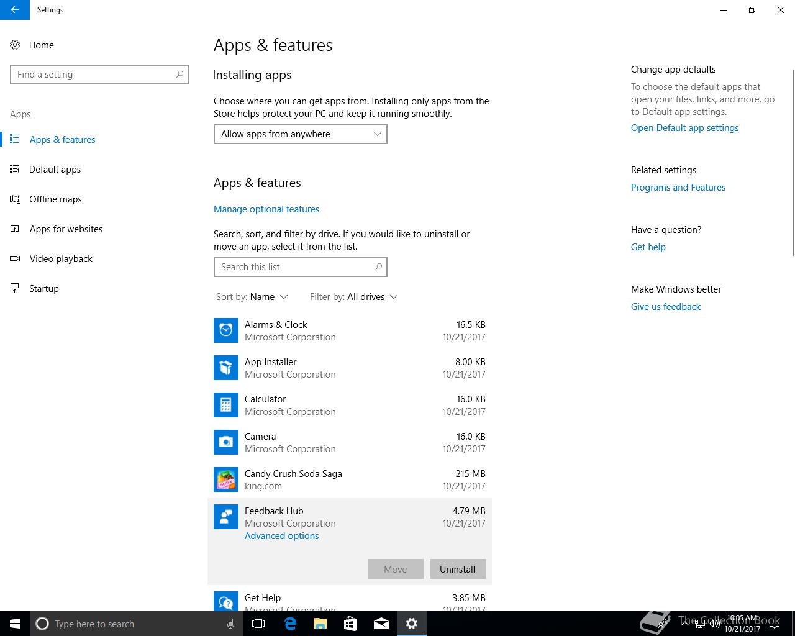The width and height of the screenshot is (795, 636).
Task: Click the Uninstall button for Feedback Hub
Action: [458, 569]
